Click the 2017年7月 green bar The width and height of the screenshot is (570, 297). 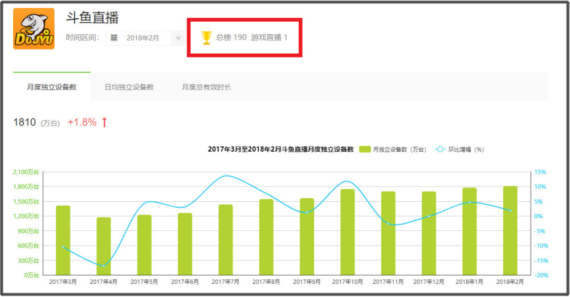[x=226, y=239]
